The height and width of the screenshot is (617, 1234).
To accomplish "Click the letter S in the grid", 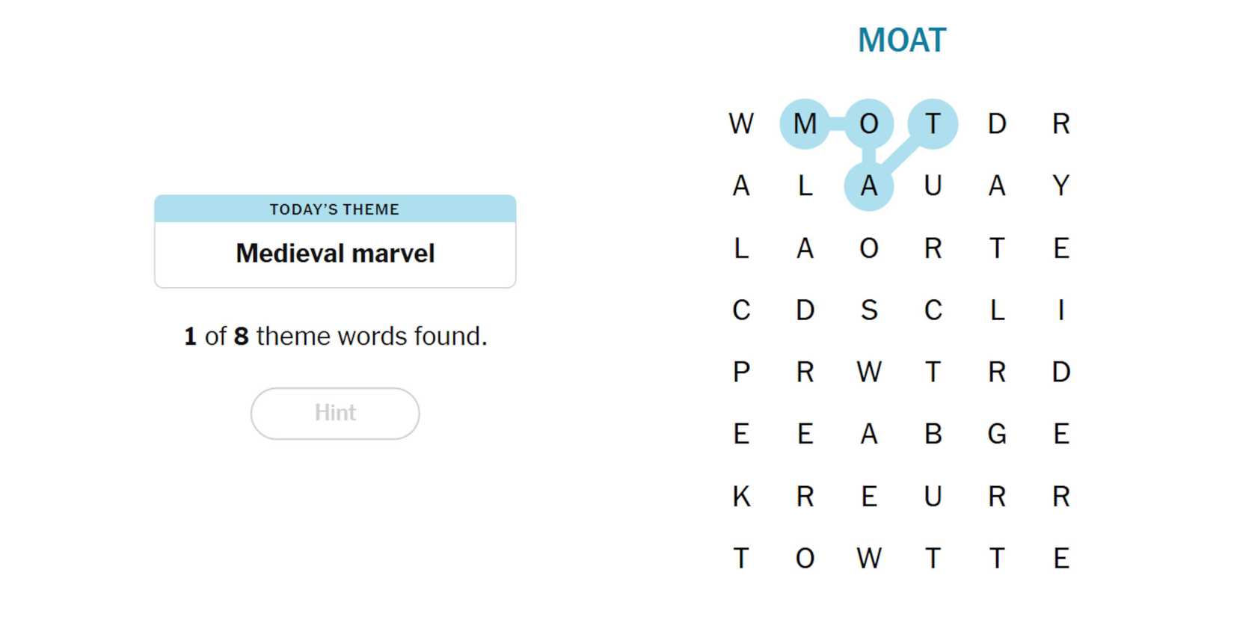I will 868,310.
